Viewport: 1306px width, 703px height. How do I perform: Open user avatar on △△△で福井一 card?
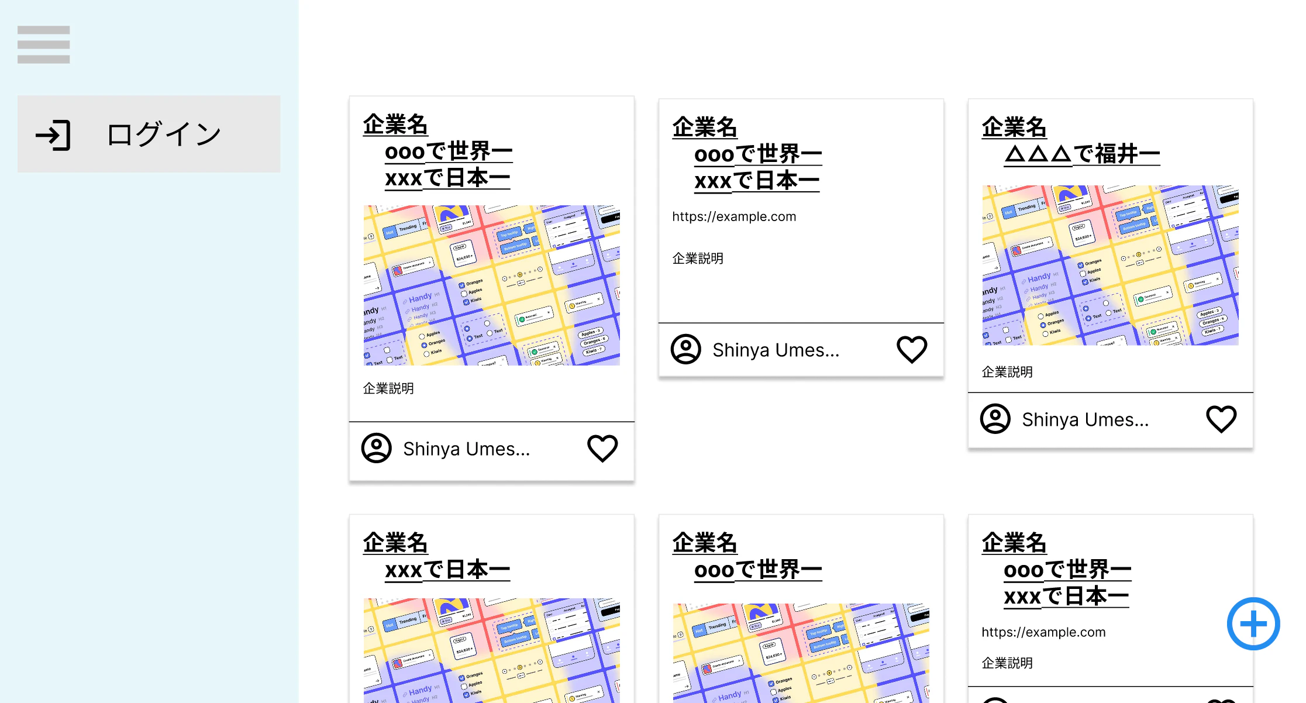click(995, 419)
